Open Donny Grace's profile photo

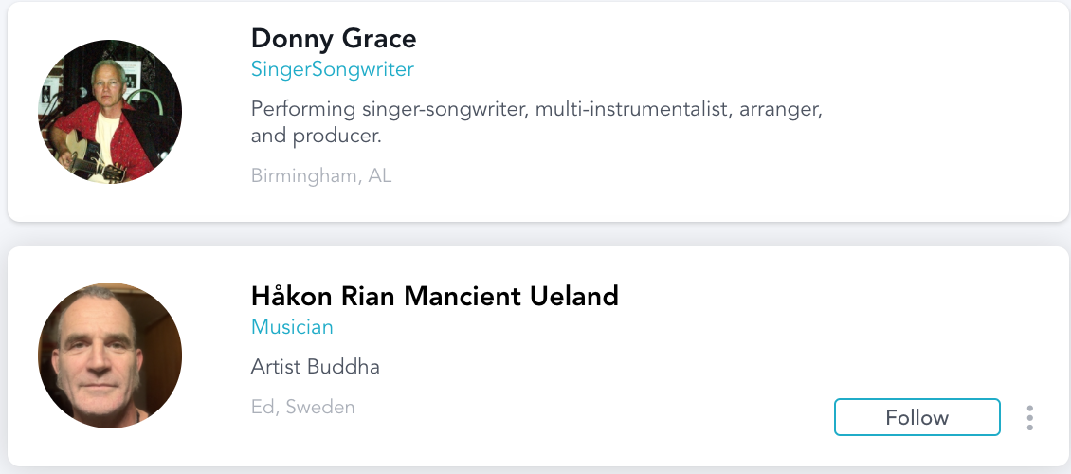point(110,111)
